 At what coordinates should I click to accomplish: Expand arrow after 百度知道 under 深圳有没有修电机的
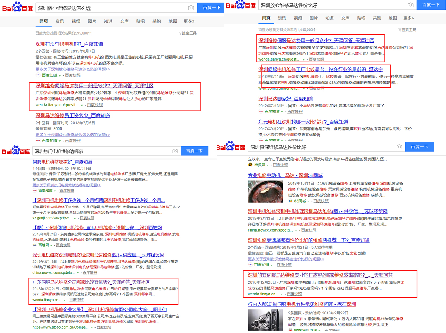tap(60, 75)
